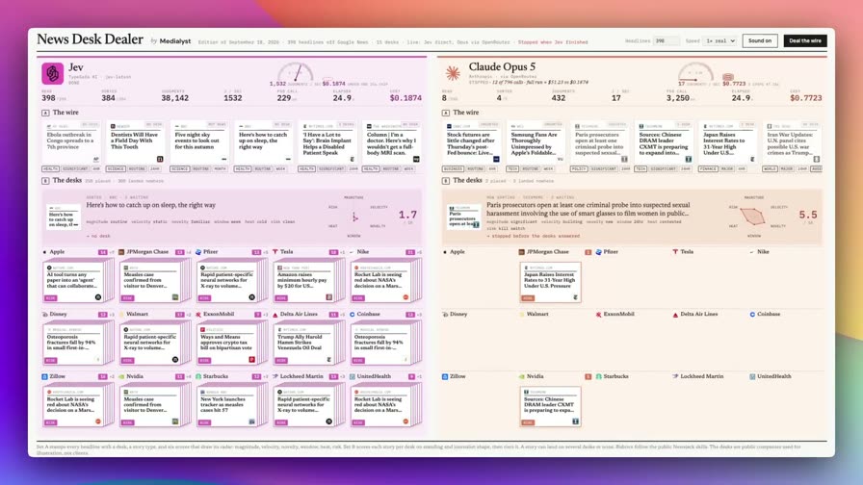Click the FINANCE tag under Japan Raises card

tap(708, 168)
